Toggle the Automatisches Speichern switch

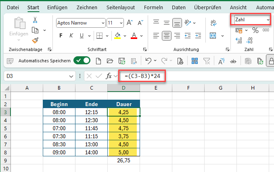tap(82, 61)
